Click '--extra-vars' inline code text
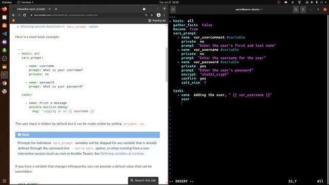 tap(82, 149)
